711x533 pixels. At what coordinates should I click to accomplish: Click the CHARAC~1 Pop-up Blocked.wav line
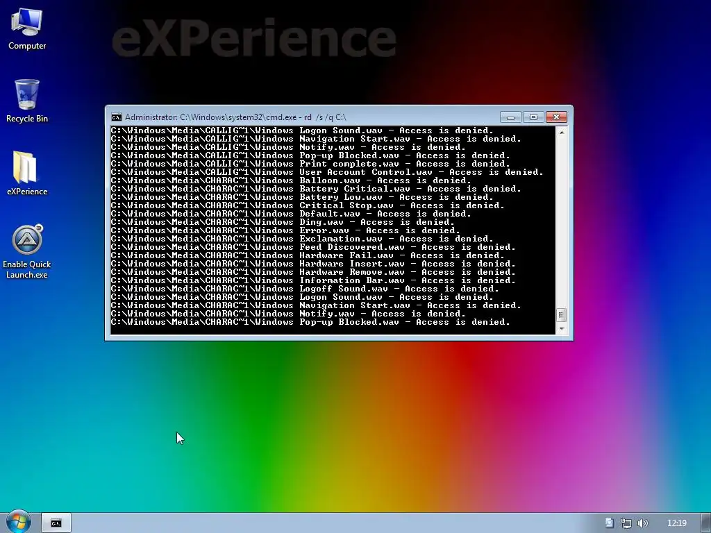tap(310, 322)
